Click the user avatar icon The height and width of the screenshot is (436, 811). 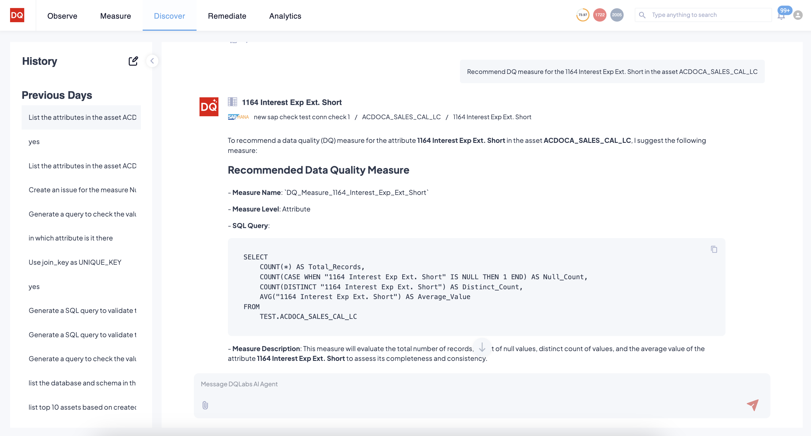(x=797, y=15)
